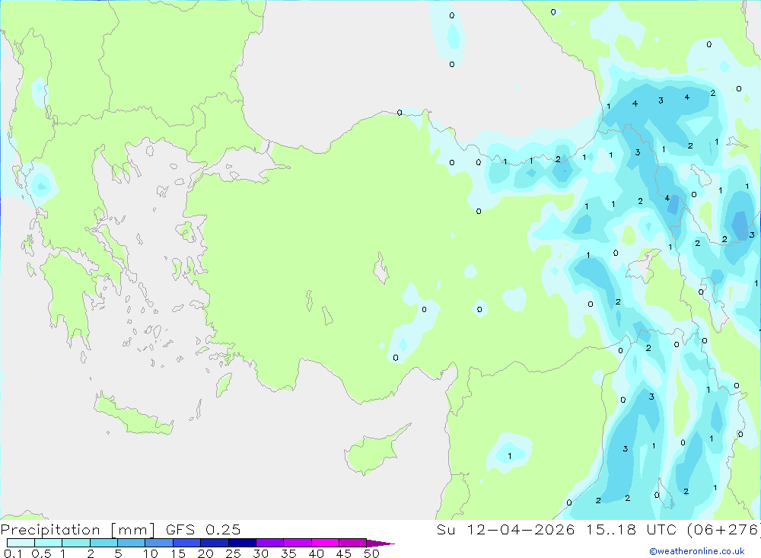Click the legend arrow tip above 50 mm
This screenshot has height=558, width=761.
click(380, 544)
